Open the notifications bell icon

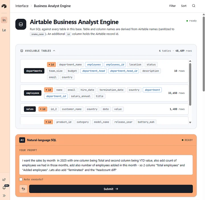pos(4,187)
